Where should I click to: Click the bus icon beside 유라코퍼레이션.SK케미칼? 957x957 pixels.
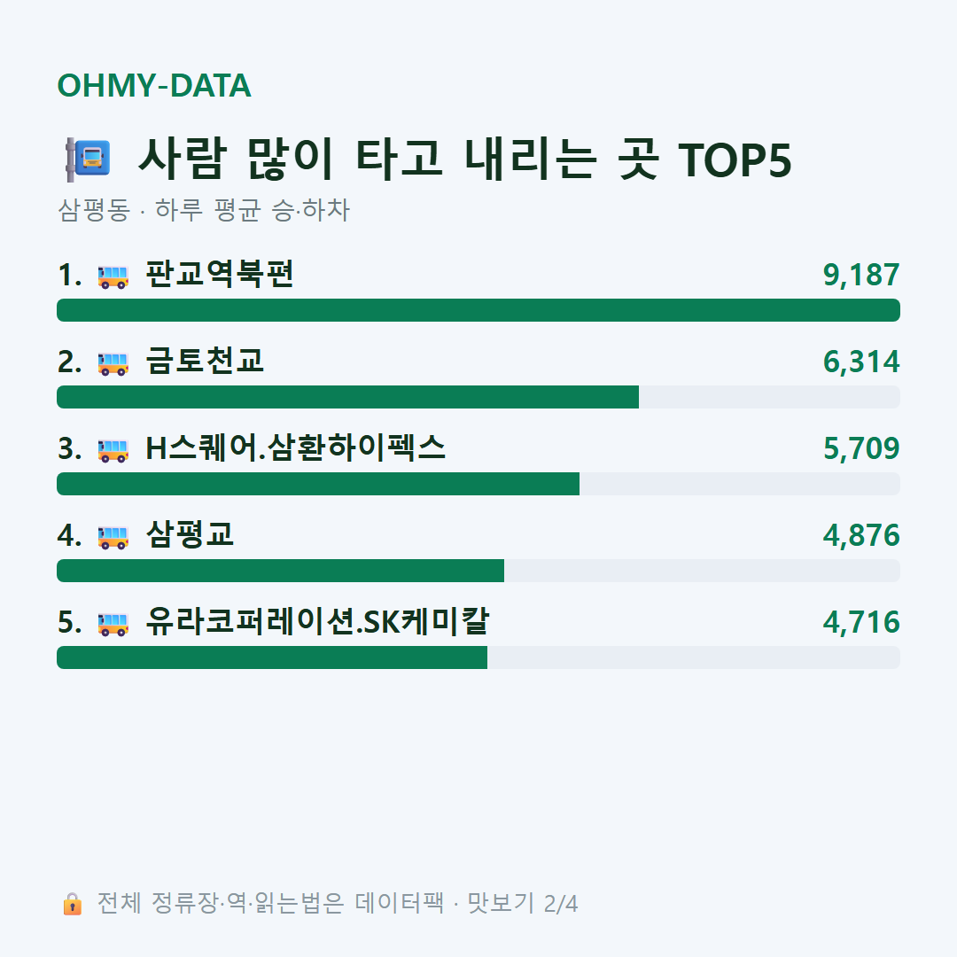pos(113,624)
